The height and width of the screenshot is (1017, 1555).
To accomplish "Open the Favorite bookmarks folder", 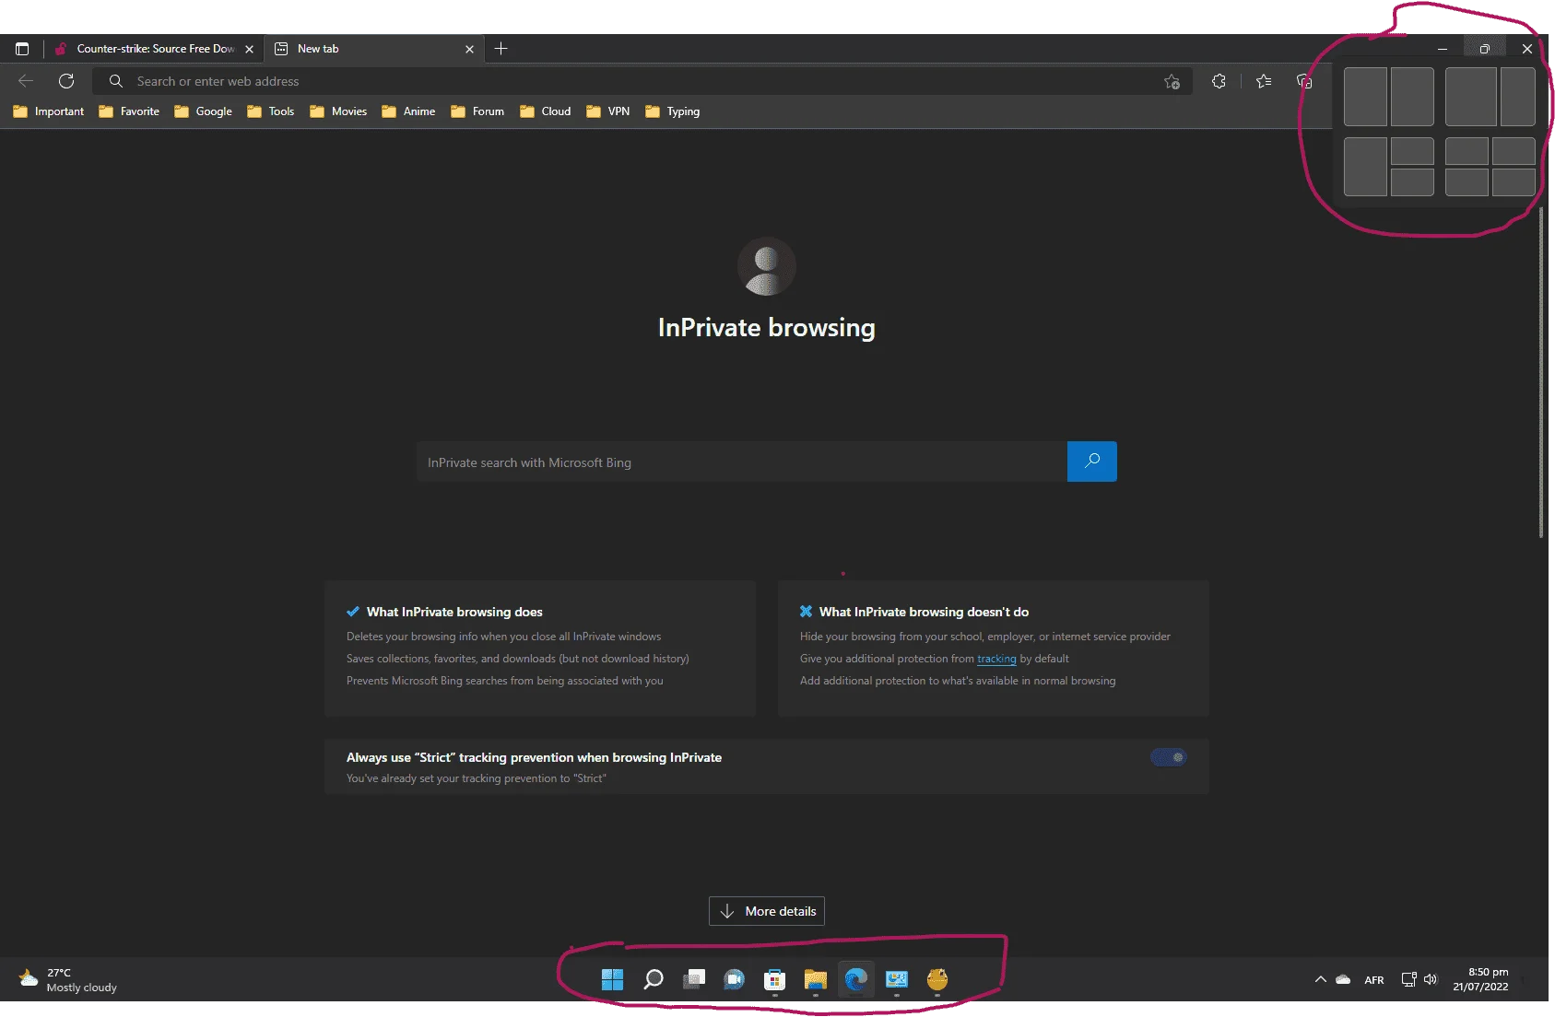I will pyautogui.click(x=129, y=111).
